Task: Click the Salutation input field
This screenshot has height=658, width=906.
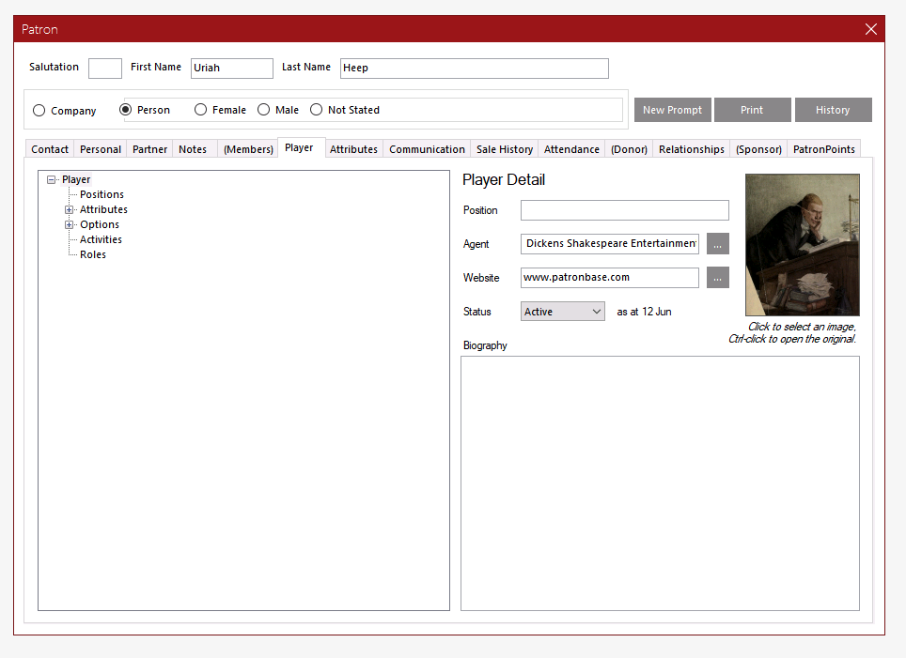Action: (105, 69)
